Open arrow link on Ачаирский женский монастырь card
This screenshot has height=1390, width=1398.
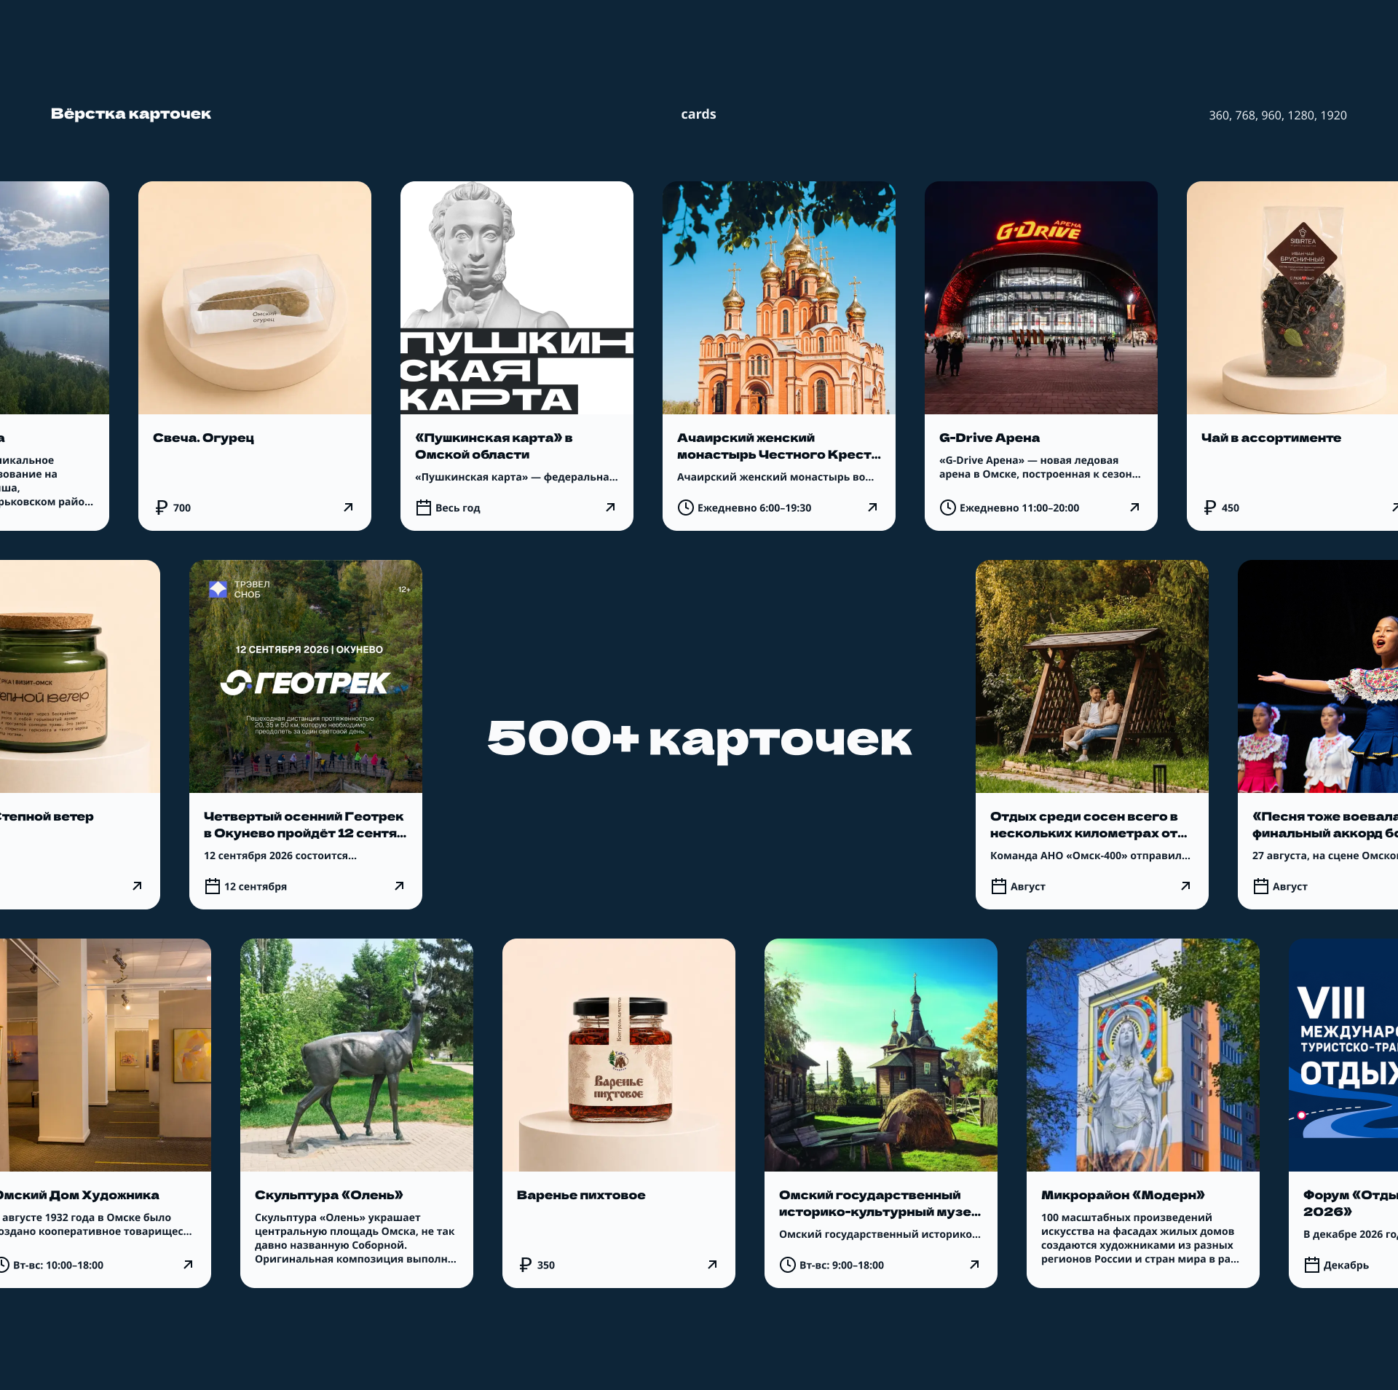pos(872,508)
